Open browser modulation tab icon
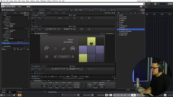Image resolution: width=173 pixels, height=97 pixels. click(x=143, y=13)
